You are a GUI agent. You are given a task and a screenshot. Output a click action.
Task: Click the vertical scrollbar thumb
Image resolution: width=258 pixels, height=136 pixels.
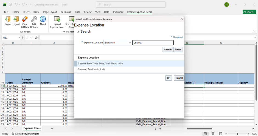point(256,72)
